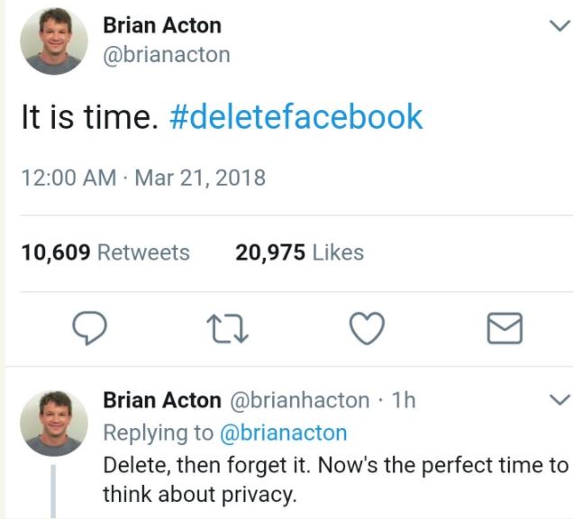
Task: Click the "It is time." tweet text
Action: point(88,118)
